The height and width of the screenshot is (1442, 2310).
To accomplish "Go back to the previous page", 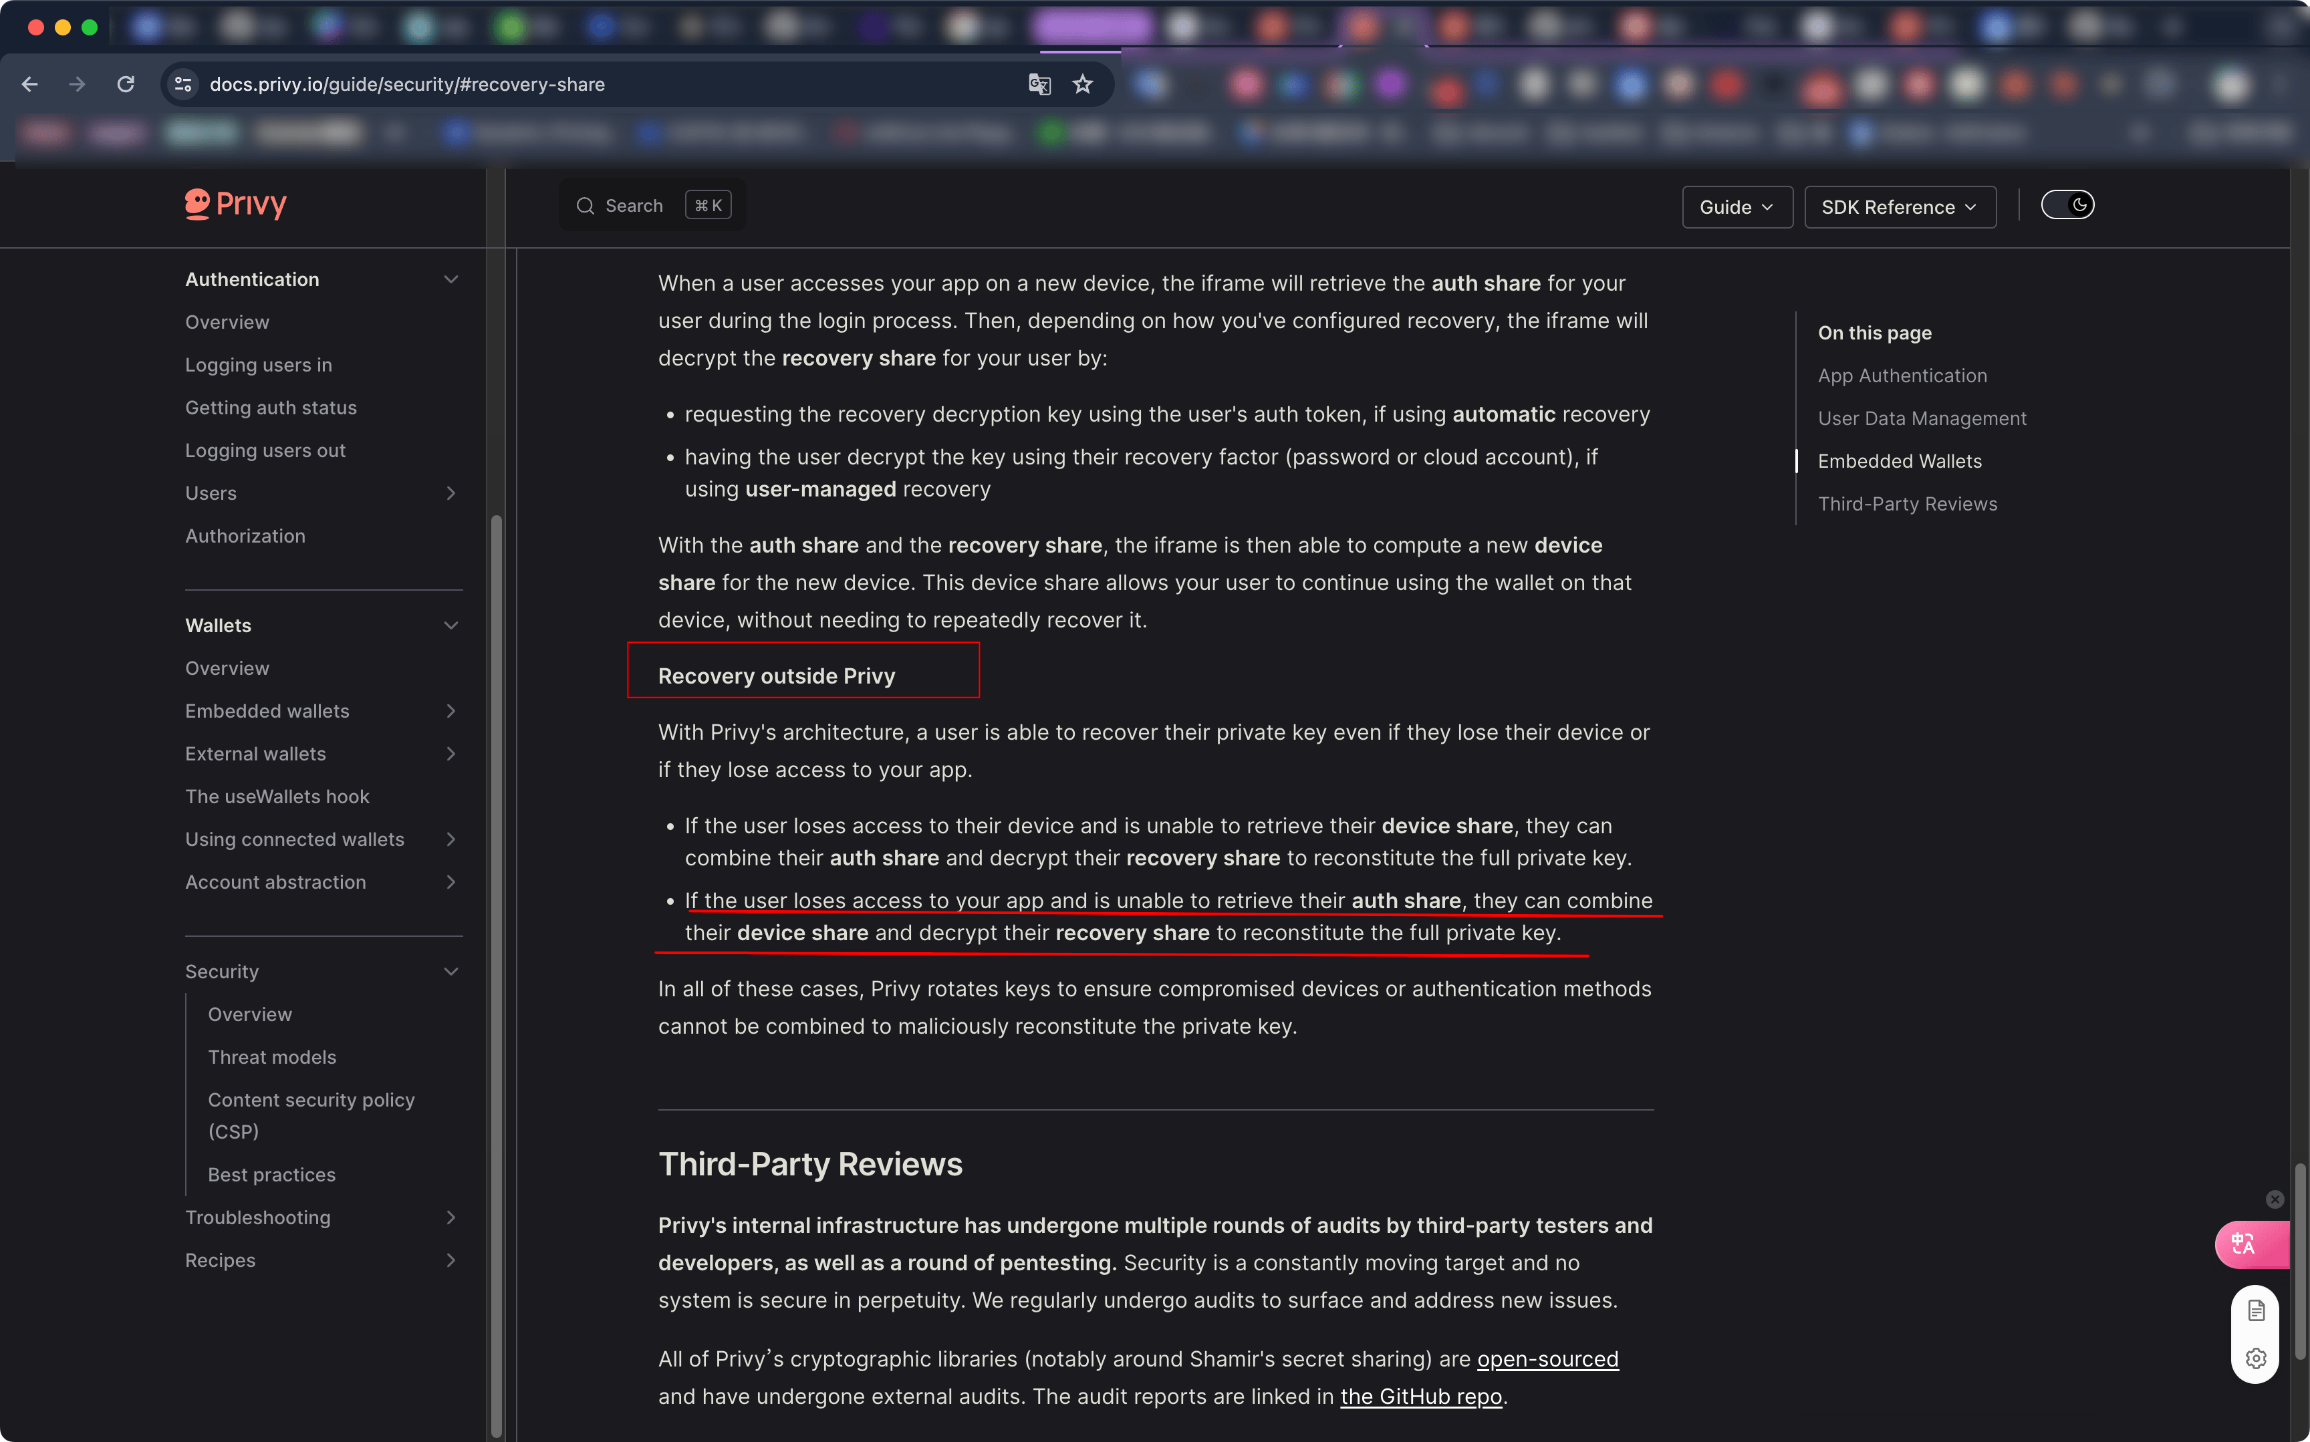I will pyautogui.click(x=29, y=84).
